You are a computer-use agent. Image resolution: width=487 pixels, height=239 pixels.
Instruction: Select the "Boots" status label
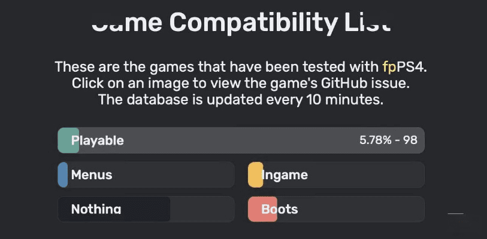pyautogui.click(x=280, y=209)
